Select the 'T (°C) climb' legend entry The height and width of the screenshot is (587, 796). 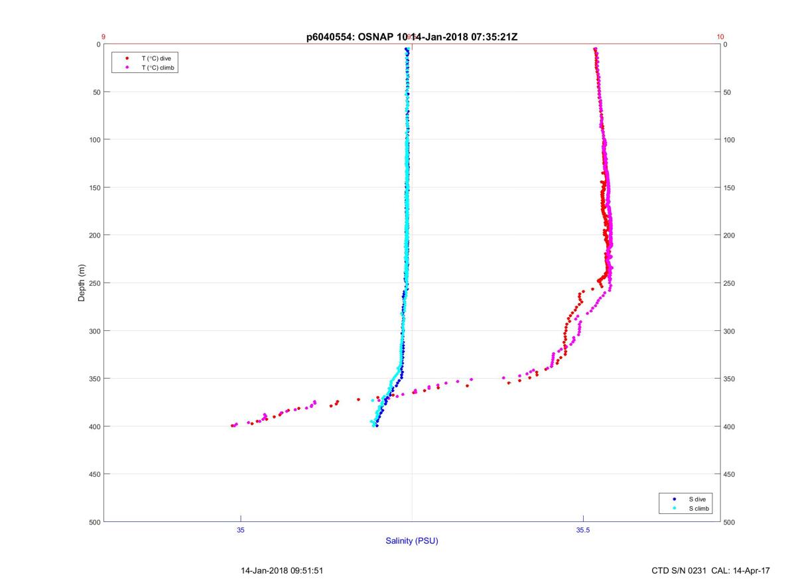(158, 68)
